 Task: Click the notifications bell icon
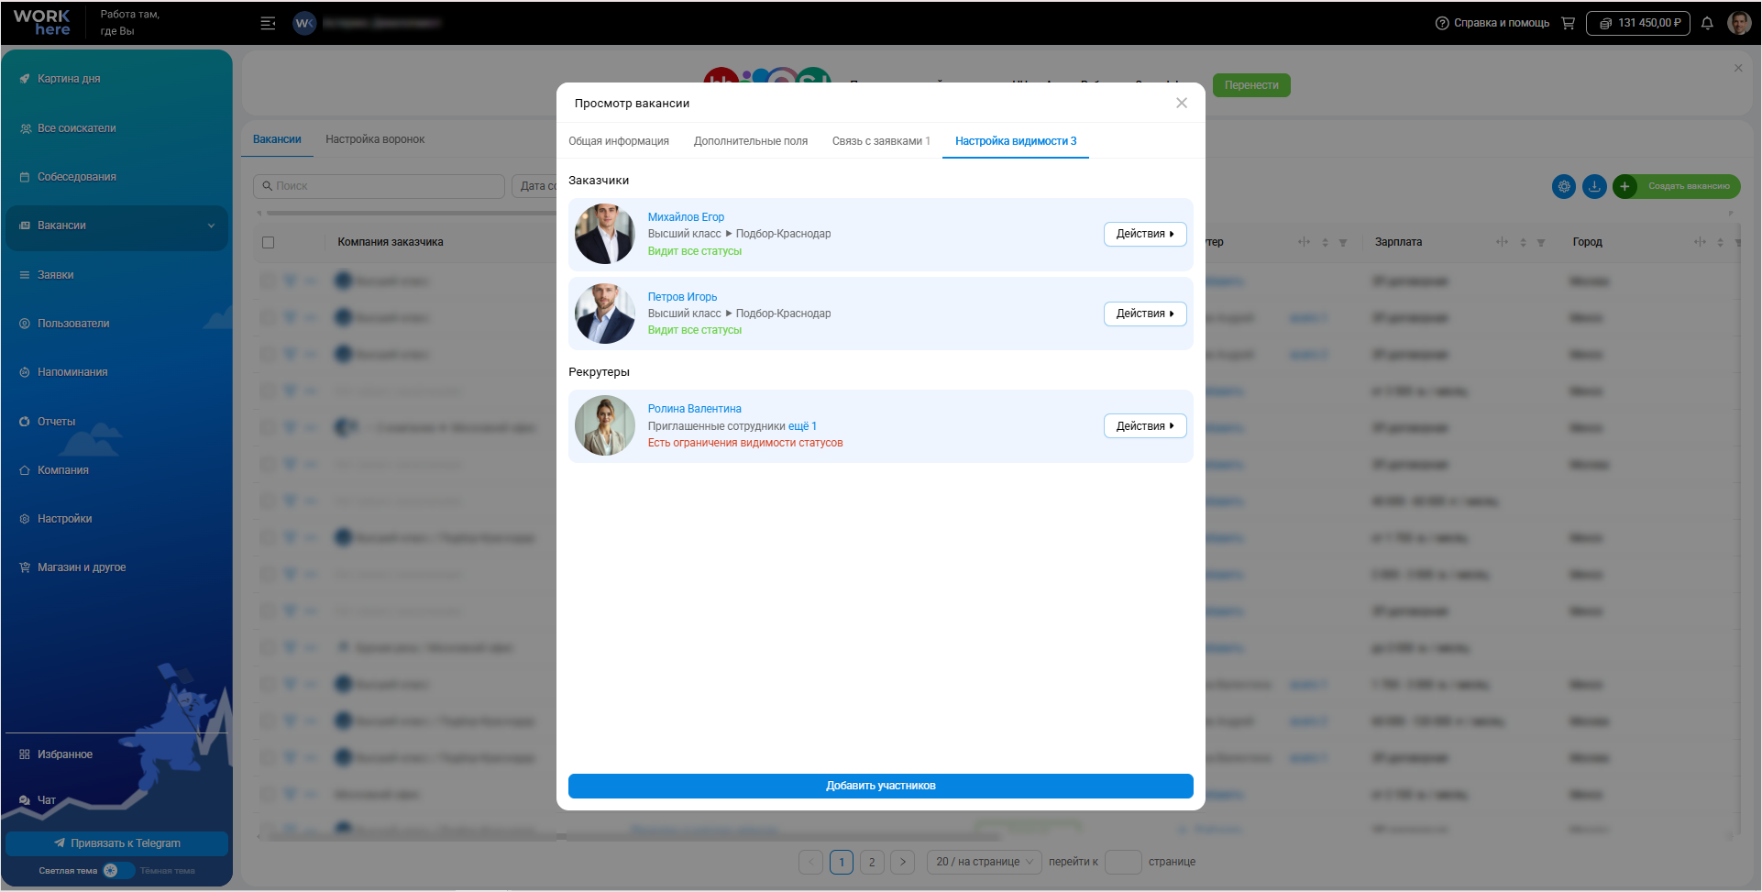(1707, 23)
